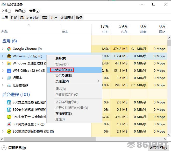The image size is (171, 151).
Task: Click the 记事本 notepad icon
Action: tap(9, 78)
